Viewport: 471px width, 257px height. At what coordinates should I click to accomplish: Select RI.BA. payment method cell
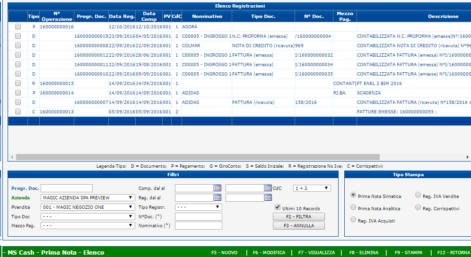345,93
